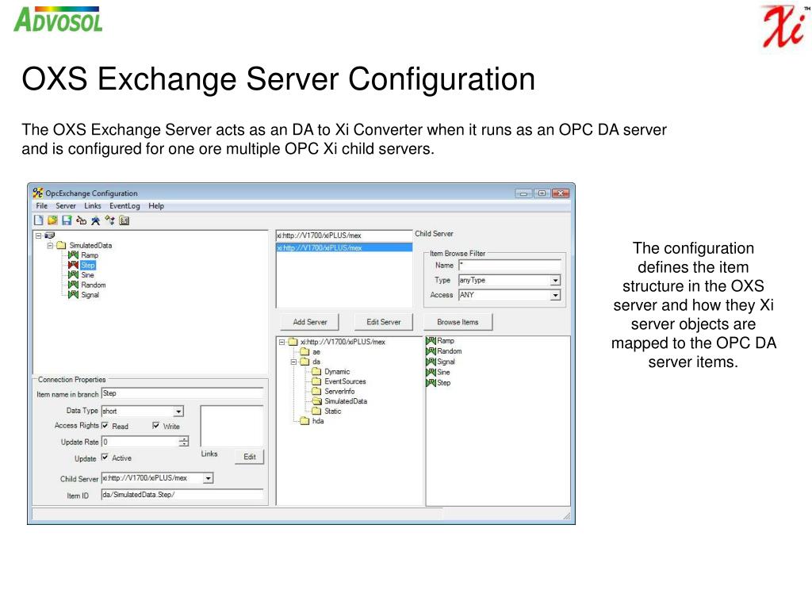Click the Links list box
This screenshot has height=609, width=812.
(232, 426)
